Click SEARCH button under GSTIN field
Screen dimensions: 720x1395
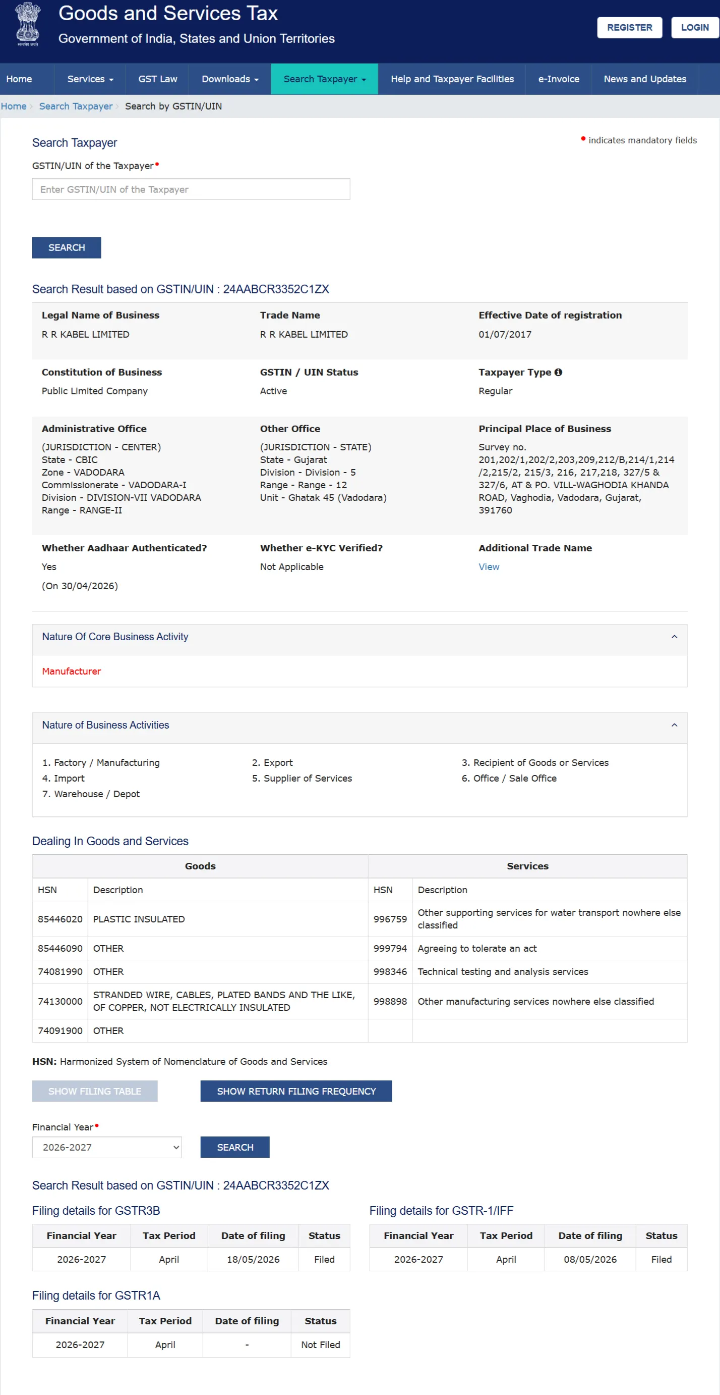tap(67, 247)
